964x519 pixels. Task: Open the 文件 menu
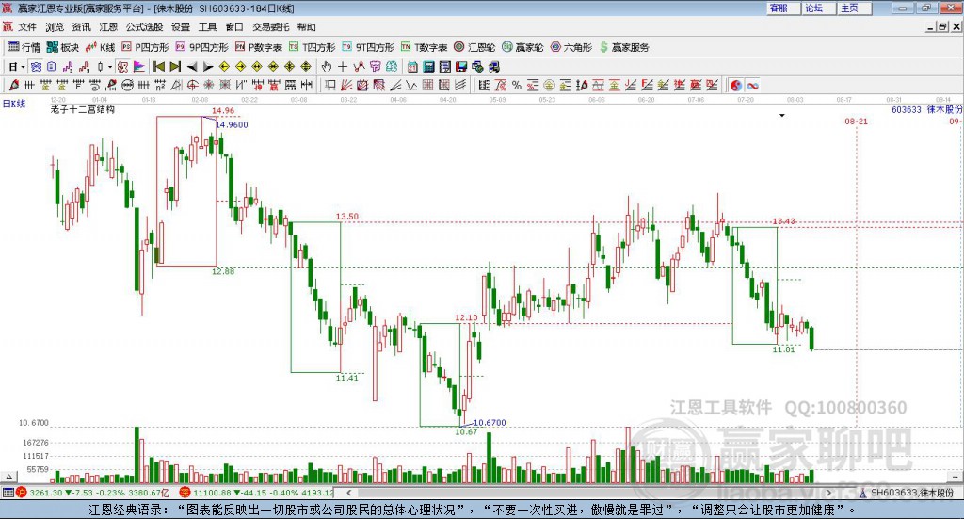pos(27,27)
